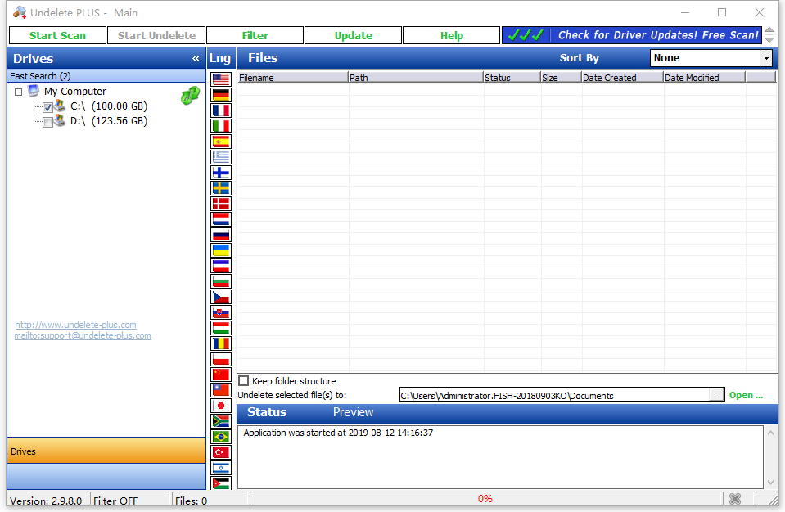The width and height of the screenshot is (785, 512).
Task: Switch language using the Israeli flag
Action: tap(221, 468)
